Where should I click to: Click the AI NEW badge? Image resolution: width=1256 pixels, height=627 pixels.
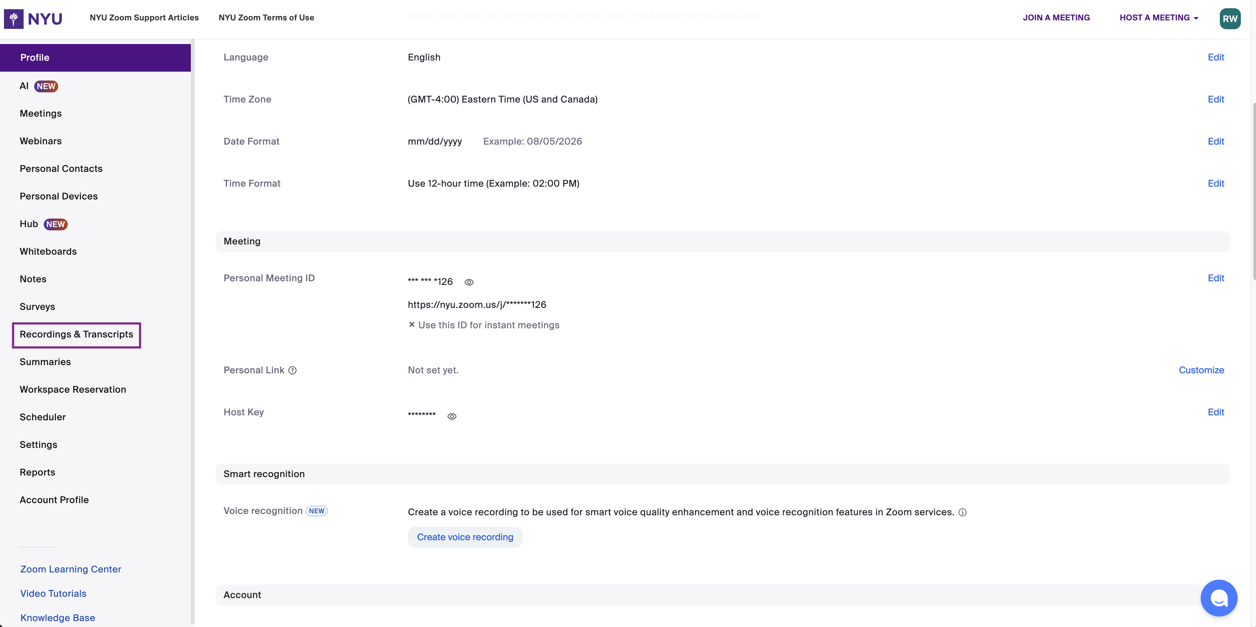[x=46, y=86]
